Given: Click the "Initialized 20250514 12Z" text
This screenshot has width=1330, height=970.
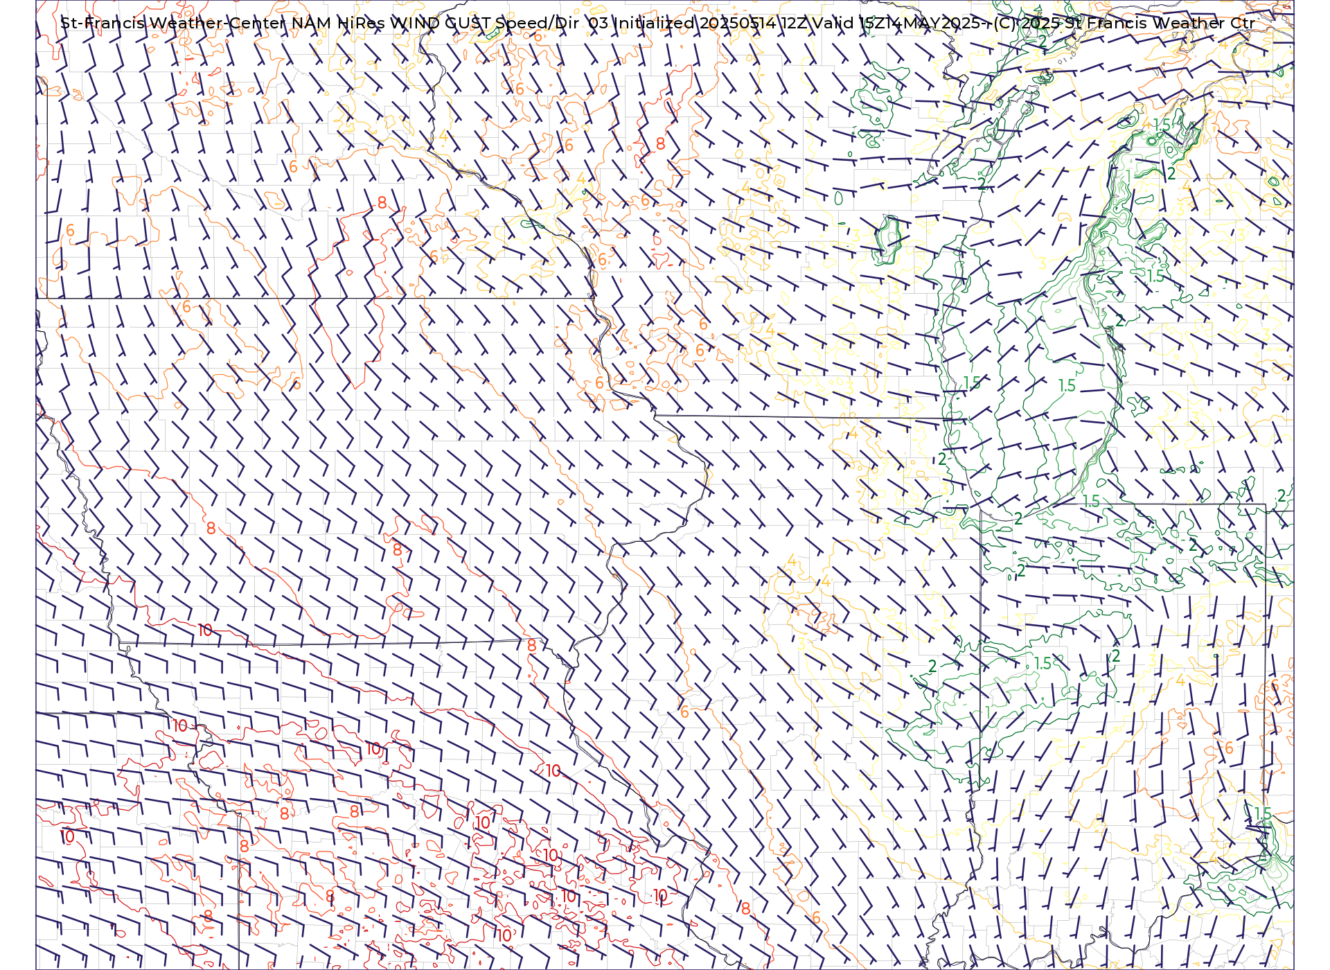Looking at the screenshot, I should coord(711,23).
